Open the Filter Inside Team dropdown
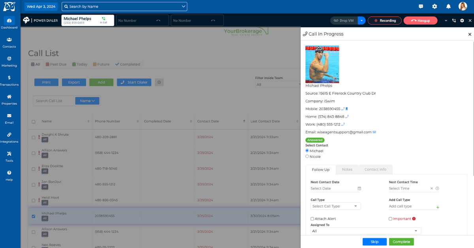474x248 pixels. (x=279, y=85)
